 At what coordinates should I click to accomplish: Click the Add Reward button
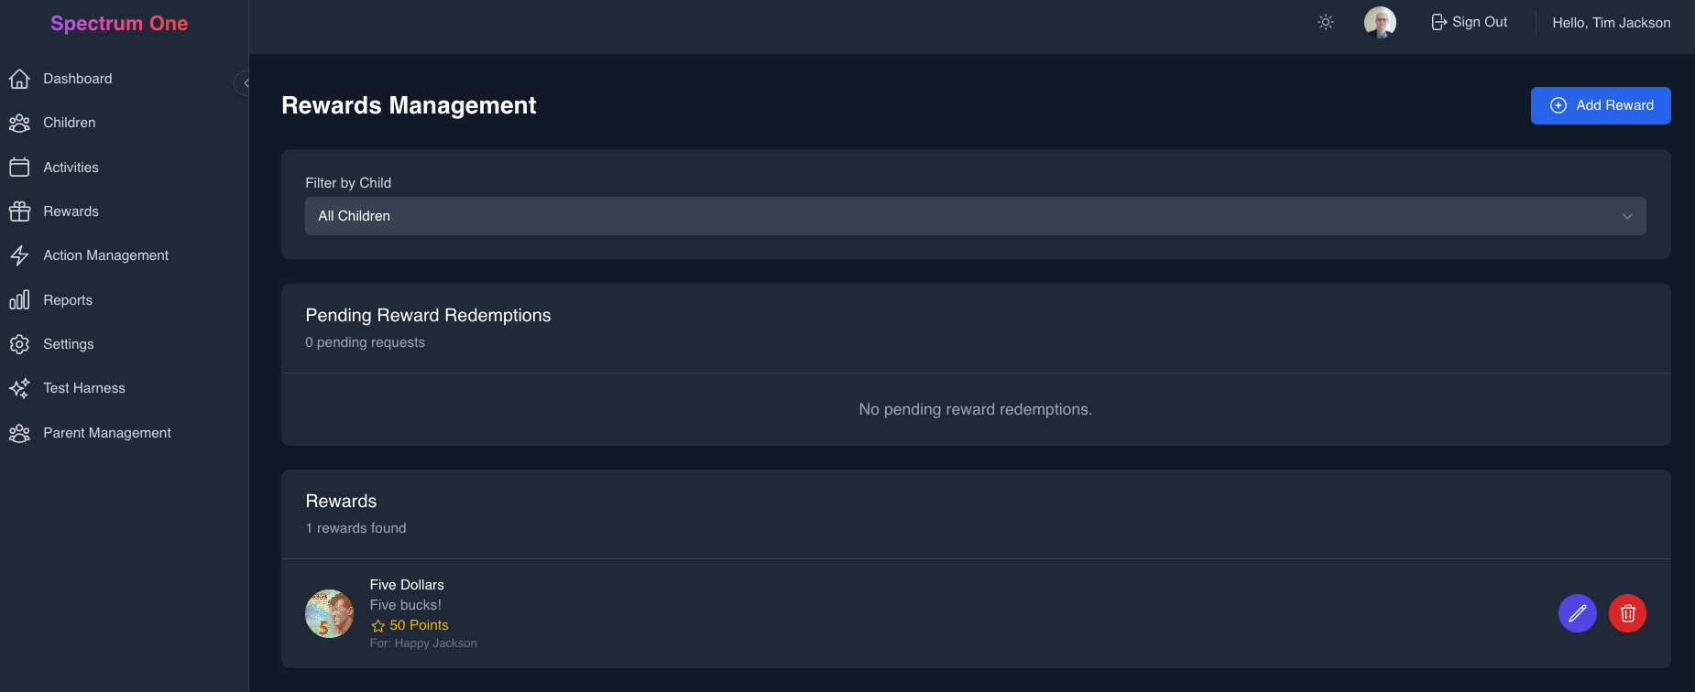1601,105
